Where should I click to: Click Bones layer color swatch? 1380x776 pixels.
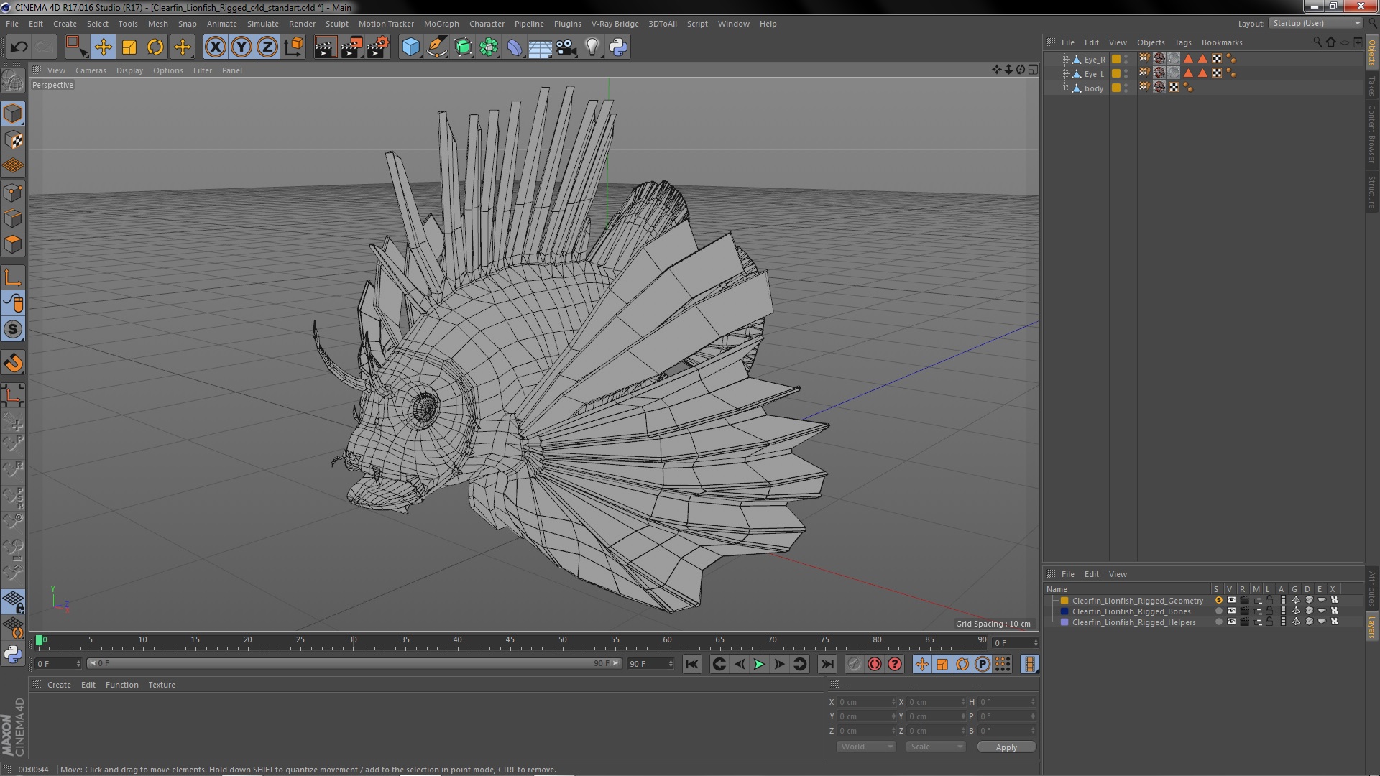tap(1064, 611)
